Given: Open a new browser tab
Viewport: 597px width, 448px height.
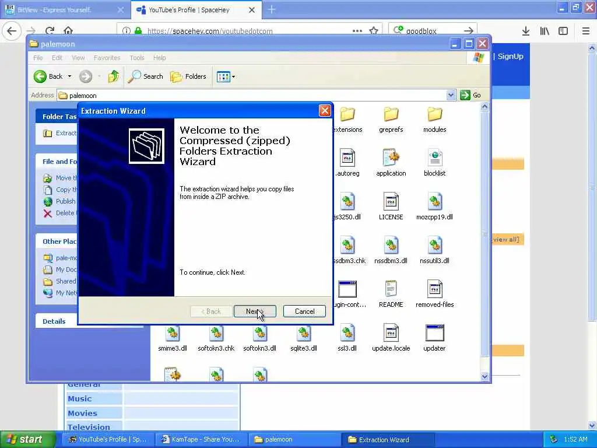Looking at the screenshot, I should [272, 9].
